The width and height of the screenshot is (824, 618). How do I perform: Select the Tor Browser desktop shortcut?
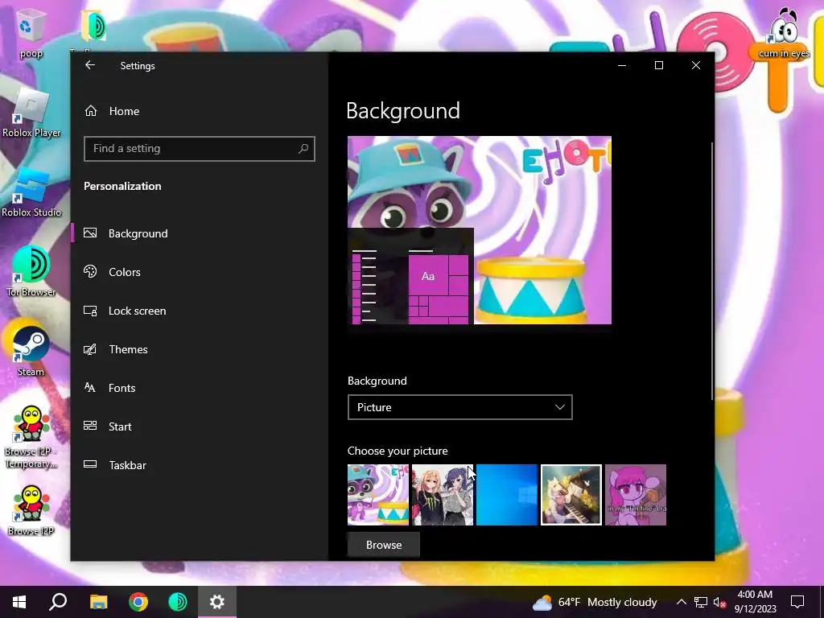coord(31,272)
